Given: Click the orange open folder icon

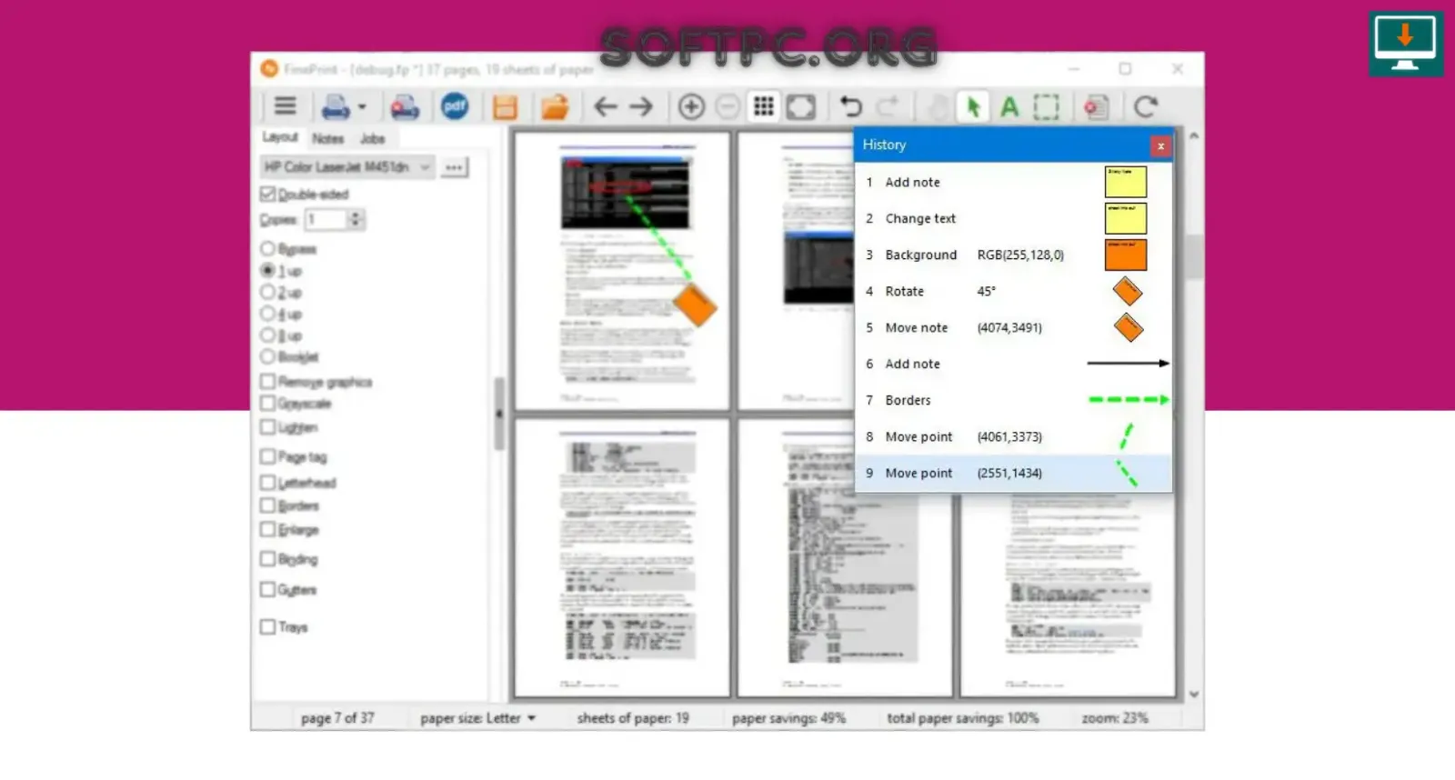Looking at the screenshot, I should coord(554,107).
